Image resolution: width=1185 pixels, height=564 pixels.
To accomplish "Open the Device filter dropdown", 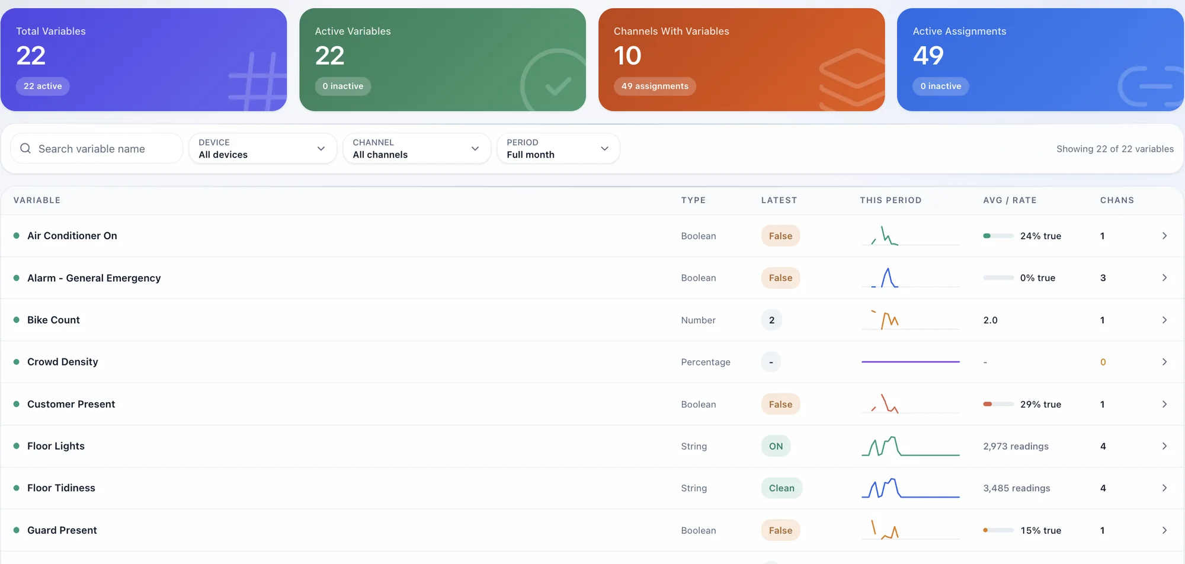I will pos(262,148).
